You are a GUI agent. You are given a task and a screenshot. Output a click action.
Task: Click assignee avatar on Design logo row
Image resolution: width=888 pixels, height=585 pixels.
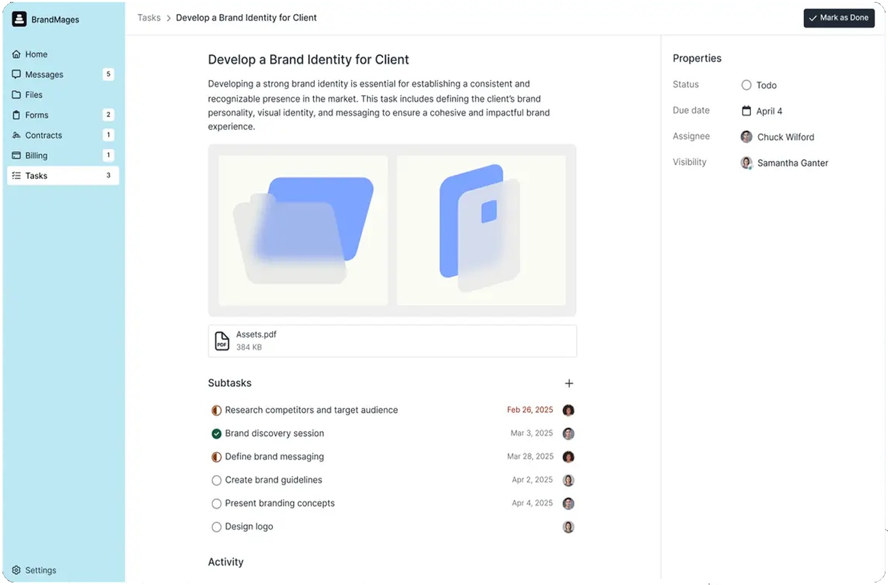coord(568,527)
